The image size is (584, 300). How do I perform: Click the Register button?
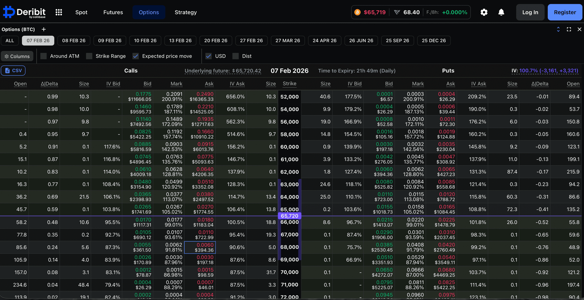click(x=565, y=12)
